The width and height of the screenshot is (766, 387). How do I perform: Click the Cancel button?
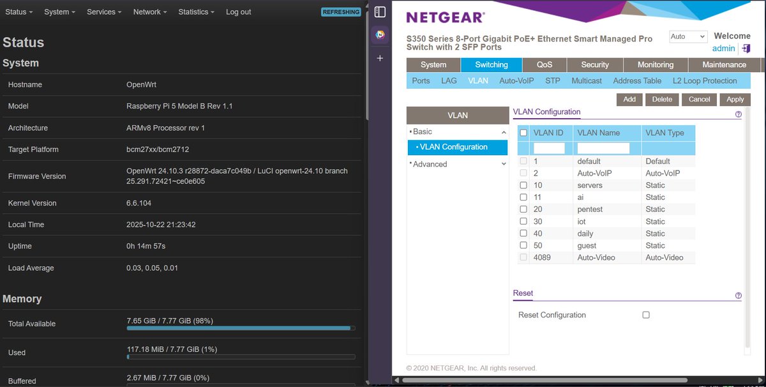pyautogui.click(x=699, y=99)
